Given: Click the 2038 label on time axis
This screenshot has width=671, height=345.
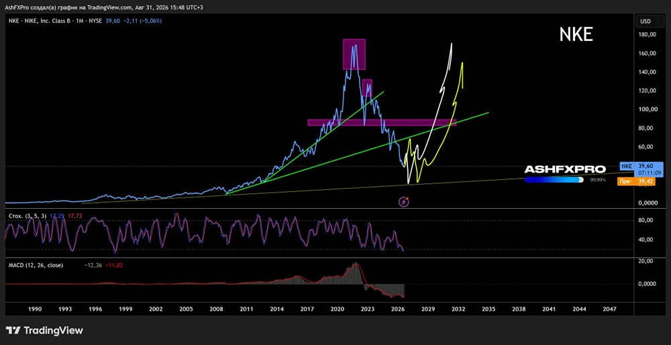Looking at the screenshot, I should [x=519, y=309].
